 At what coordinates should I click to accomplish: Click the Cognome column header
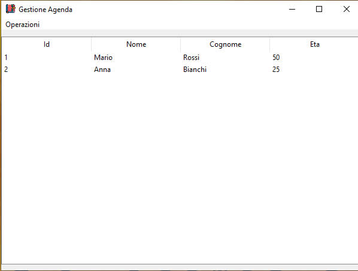(x=225, y=44)
